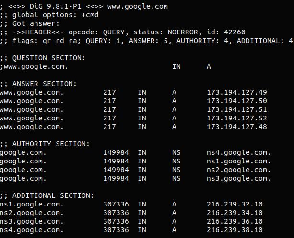This screenshot has width=294, height=238.
Task: Select IP address 173.194.127.50
Action: pyautogui.click(x=237, y=101)
